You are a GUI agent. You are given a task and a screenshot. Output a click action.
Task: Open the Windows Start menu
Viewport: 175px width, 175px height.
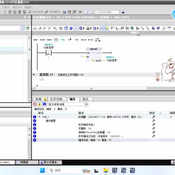42,170
